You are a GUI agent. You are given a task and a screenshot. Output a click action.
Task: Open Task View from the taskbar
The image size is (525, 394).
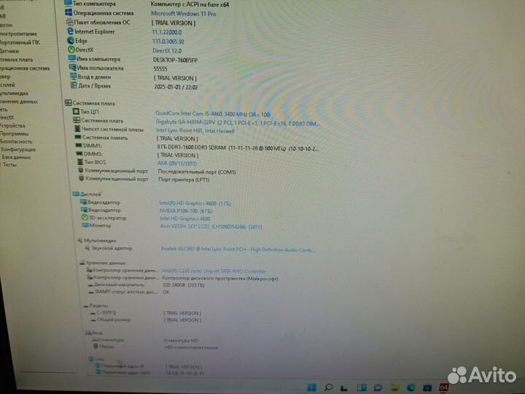[x=344, y=388]
